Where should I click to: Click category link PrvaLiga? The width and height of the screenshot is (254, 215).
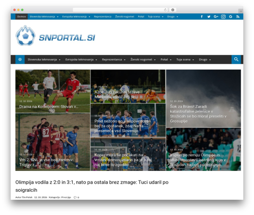coord(66,197)
